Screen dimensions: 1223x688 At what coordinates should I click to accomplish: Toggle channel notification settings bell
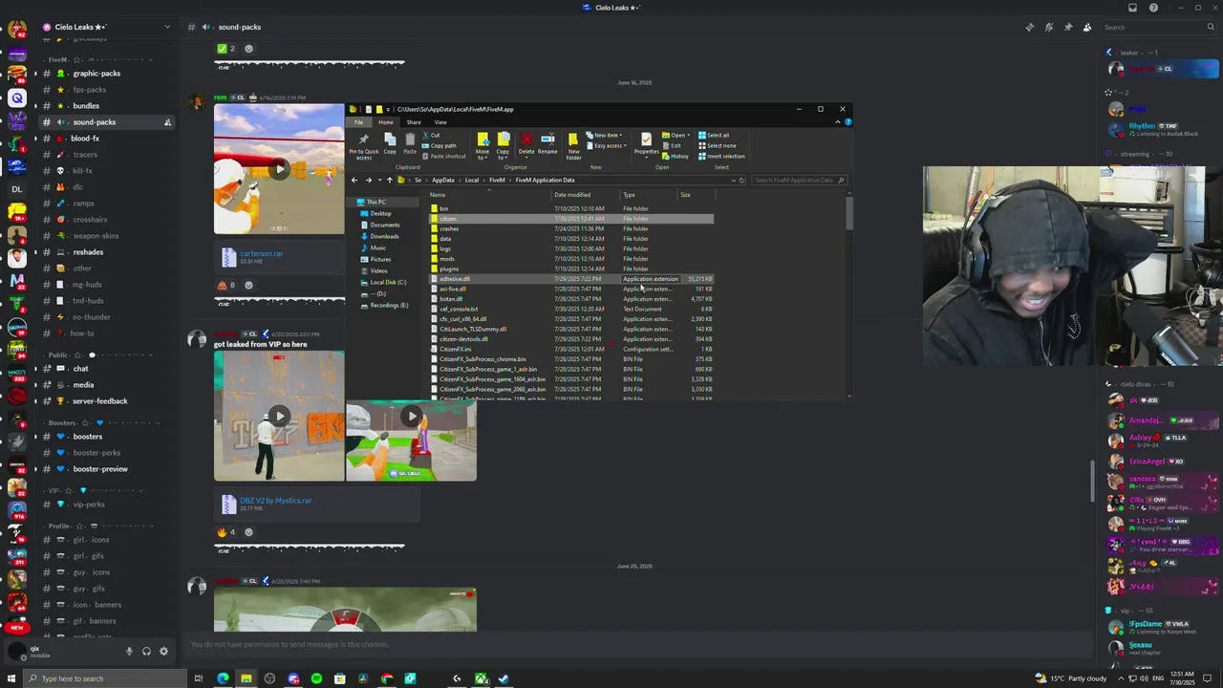(x=1049, y=27)
